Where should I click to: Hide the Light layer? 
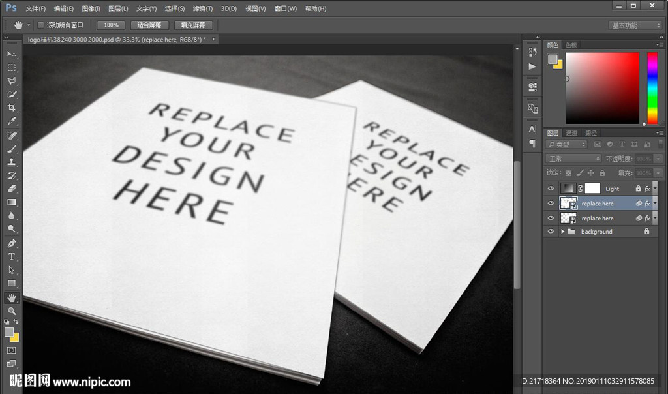pyautogui.click(x=551, y=189)
